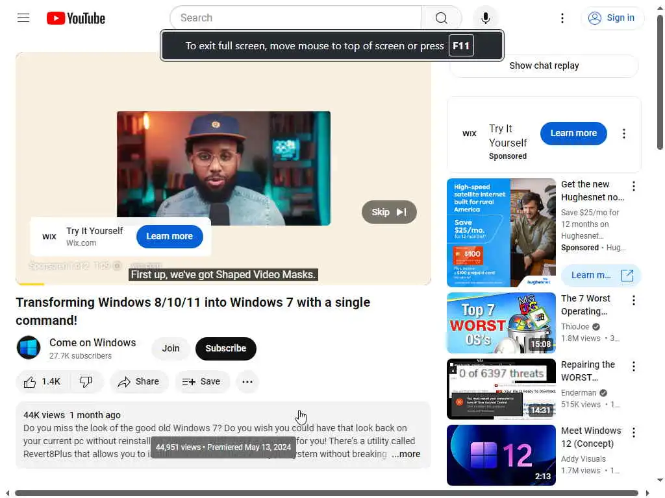
Task: Open the hamburger guide menu
Action: (x=23, y=18)
